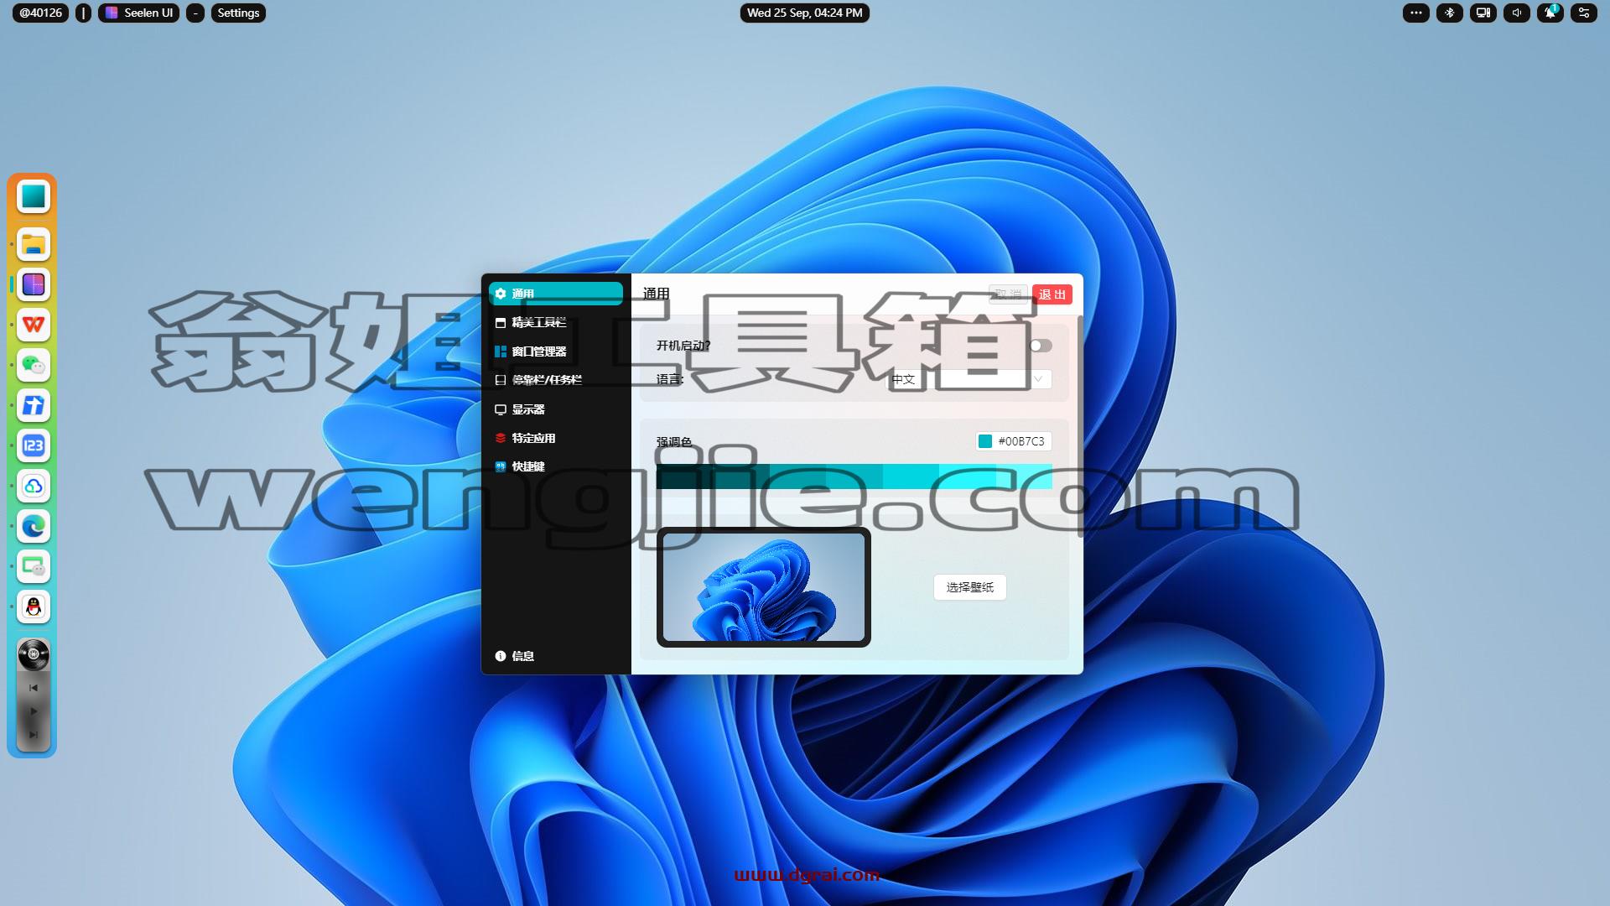Image resolution: width=1610 pixels, height=906 pixels.
Task: Open the 特定应用 section
Action: click(x=556, y=438)
